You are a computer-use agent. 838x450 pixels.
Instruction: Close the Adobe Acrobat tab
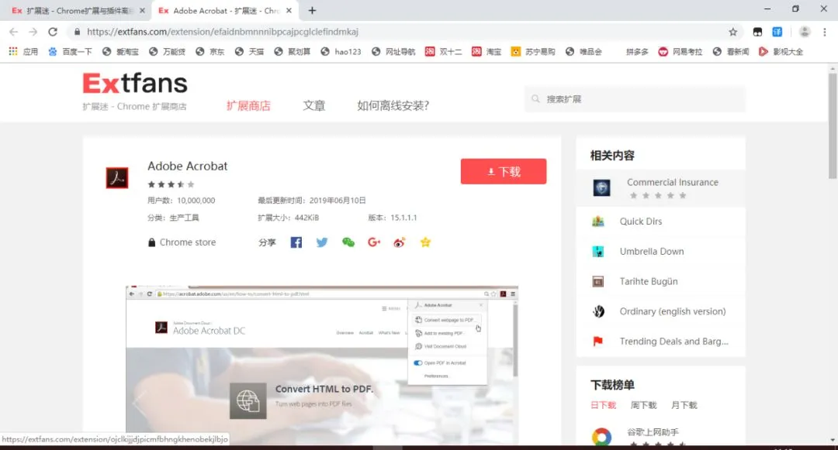coord(289,11)
